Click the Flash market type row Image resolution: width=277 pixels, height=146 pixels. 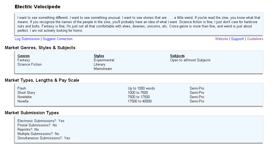[x=22, y=88]
